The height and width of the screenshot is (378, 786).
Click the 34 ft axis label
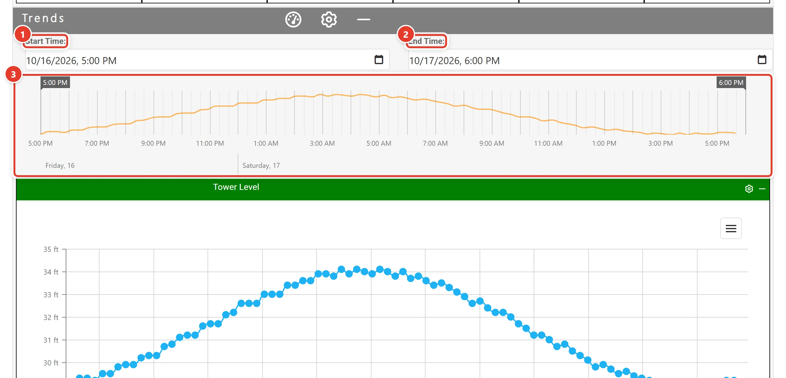[x=51, y=272]
